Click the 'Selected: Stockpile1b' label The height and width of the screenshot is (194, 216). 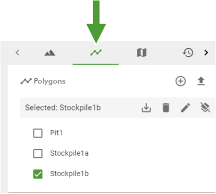click(x=63, y=107)
